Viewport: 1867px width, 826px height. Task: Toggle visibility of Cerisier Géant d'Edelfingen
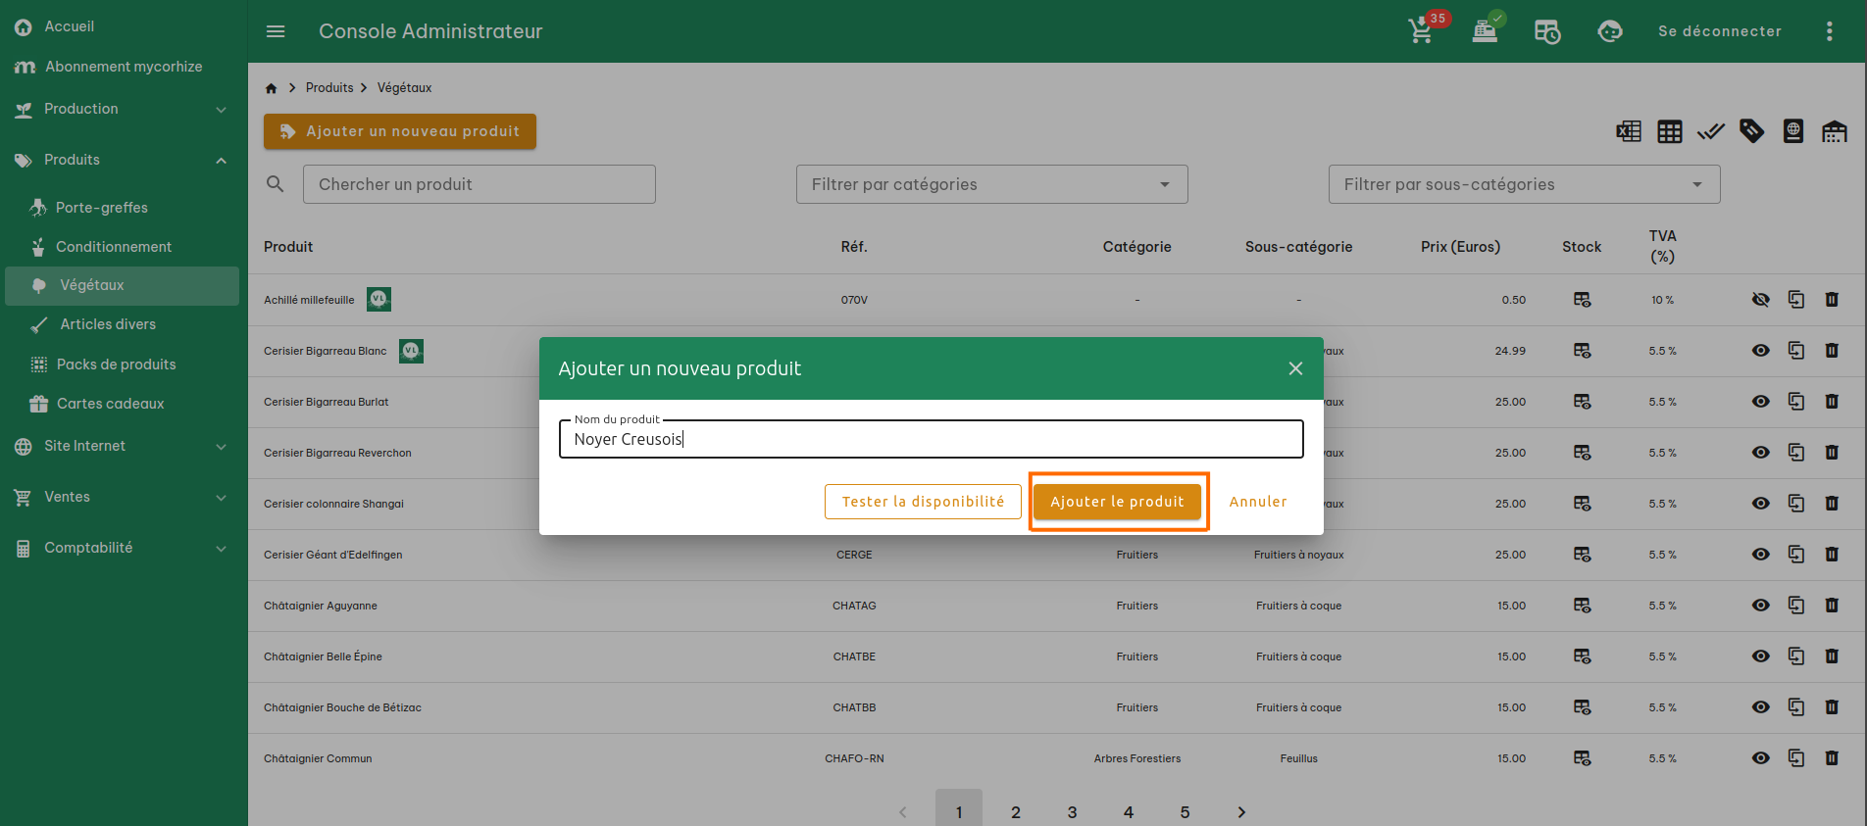click(x=1761, y=555)
